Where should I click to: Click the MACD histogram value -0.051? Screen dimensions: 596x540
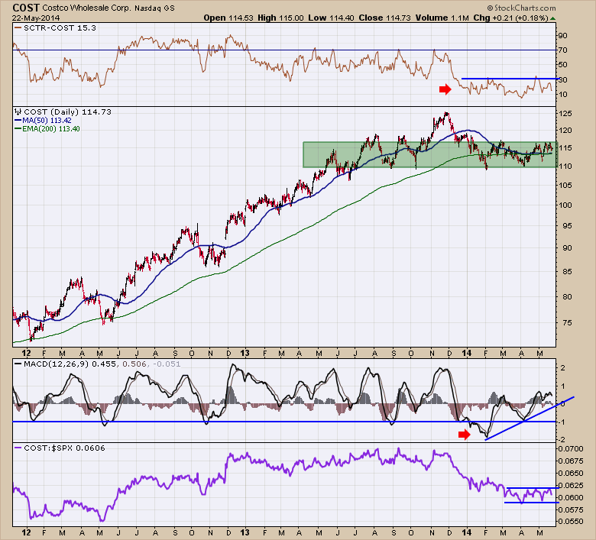167,364
